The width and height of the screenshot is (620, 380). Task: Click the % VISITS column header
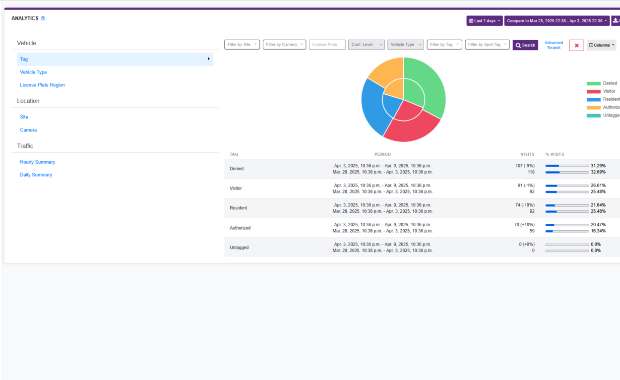[555, 154]
